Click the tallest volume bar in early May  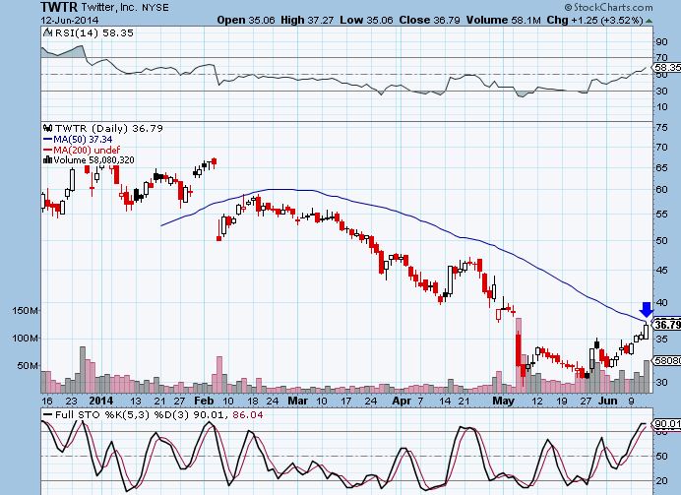(519, 355)
